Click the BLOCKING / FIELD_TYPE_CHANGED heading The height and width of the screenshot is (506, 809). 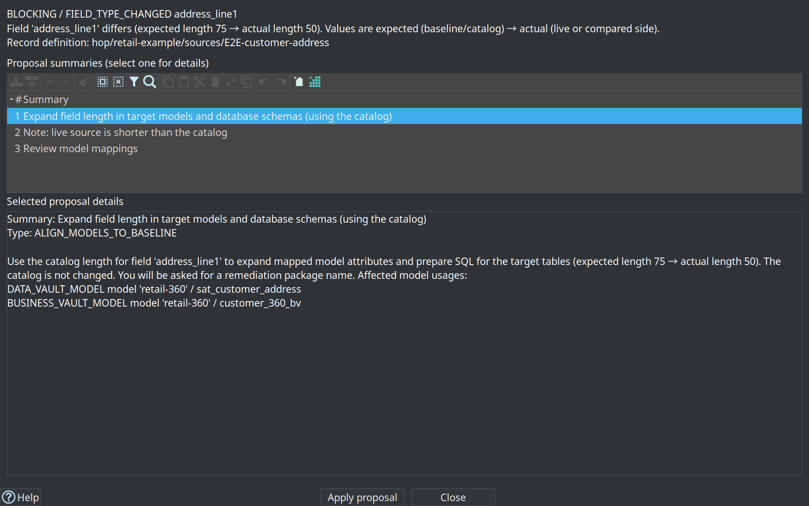click(122, 14)
